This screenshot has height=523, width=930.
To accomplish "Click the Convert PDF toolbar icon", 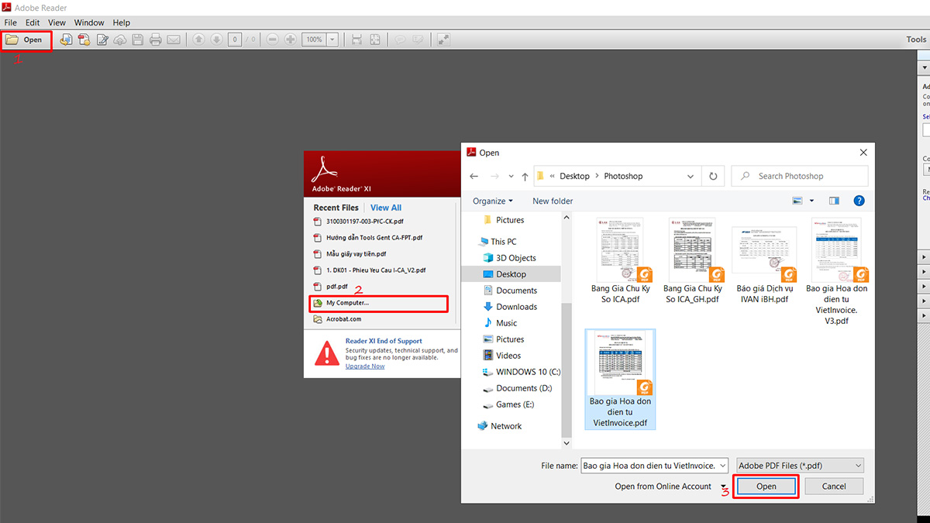I will 84,40.
